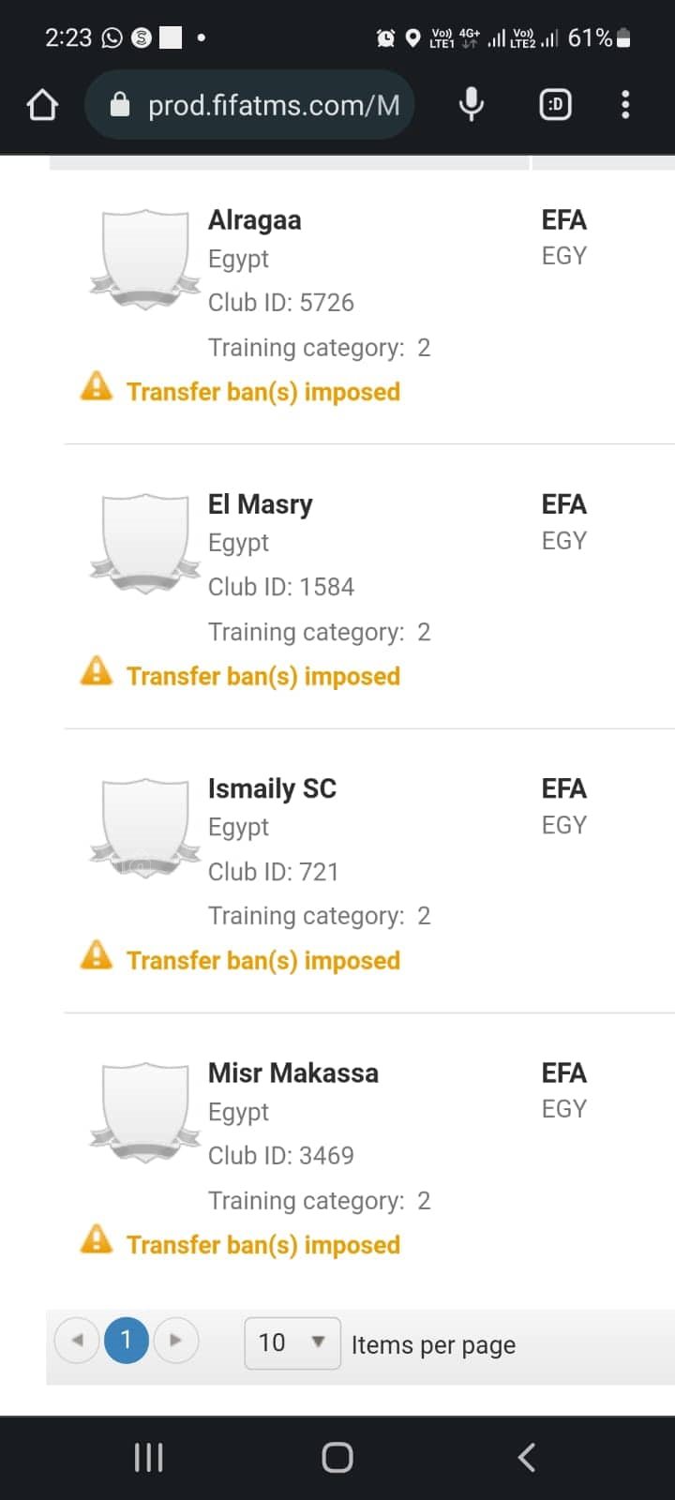Open the browser three-dot menu
This screenshot has height=1500, width=675.
click(x=625, y=104)
